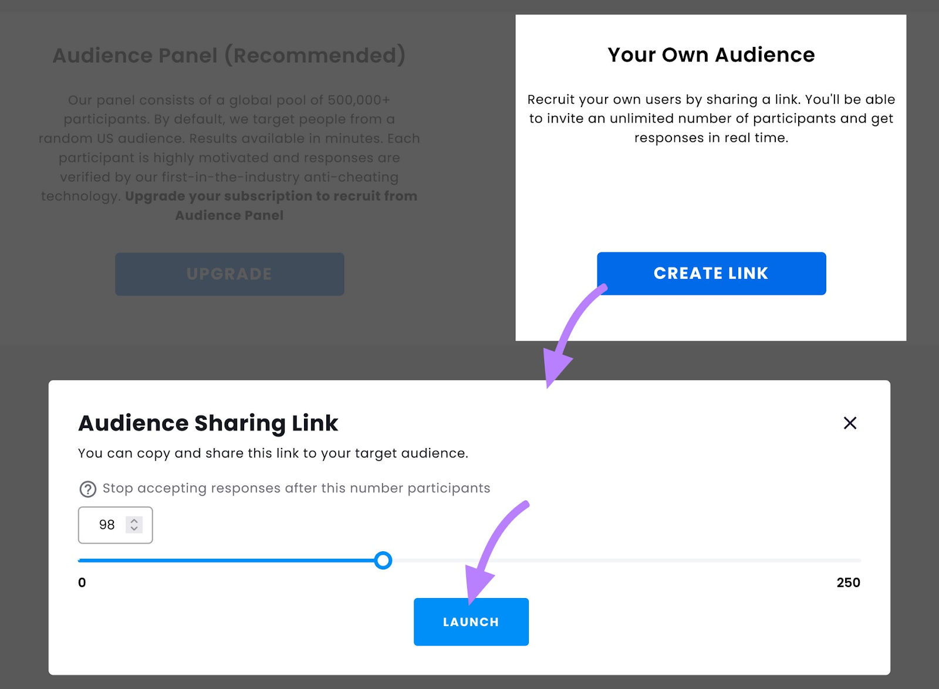Click the 'Recruit your own users' description
The image size is (939, 689).
[711, 118]
